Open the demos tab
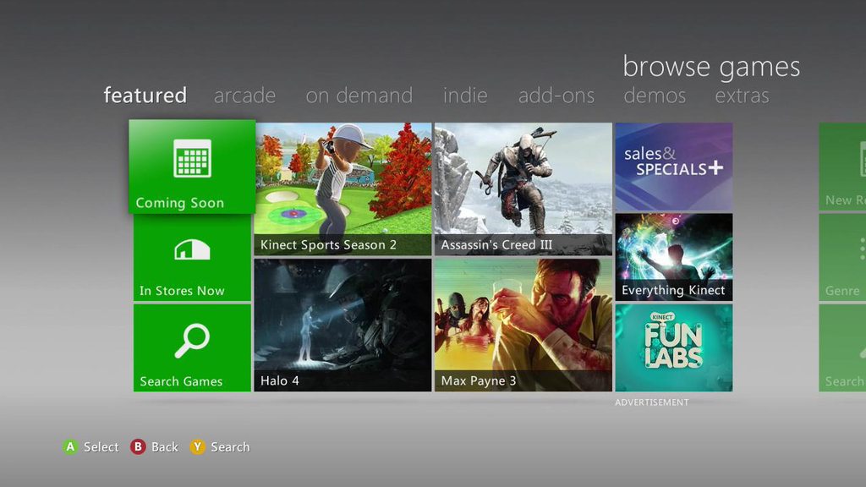The width and height of the screenshot is (866, 487). coord(655,96)
